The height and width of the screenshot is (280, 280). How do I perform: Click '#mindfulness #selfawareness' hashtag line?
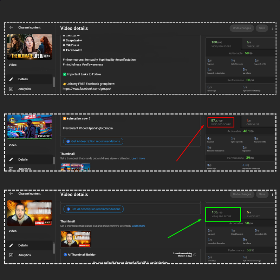pyautogui.click(x=83, y=64)
